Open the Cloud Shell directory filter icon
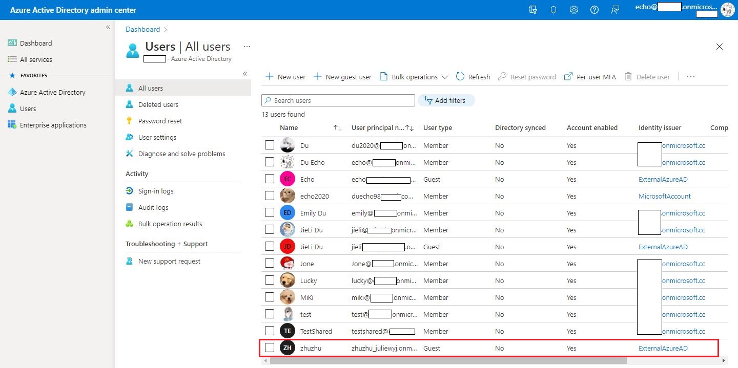This screenshot has height=368, width=738. (x=533, y=10)
